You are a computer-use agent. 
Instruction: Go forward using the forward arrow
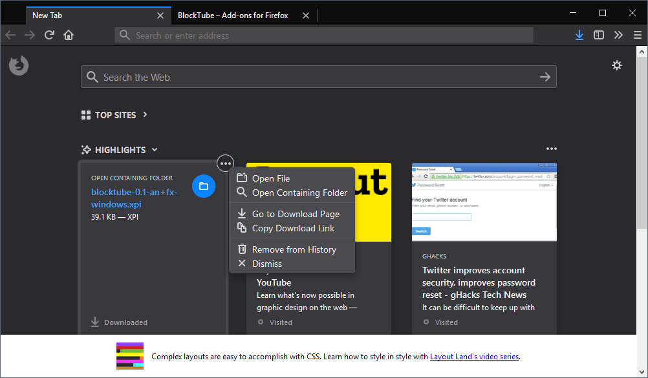click(x=30, y=35)
